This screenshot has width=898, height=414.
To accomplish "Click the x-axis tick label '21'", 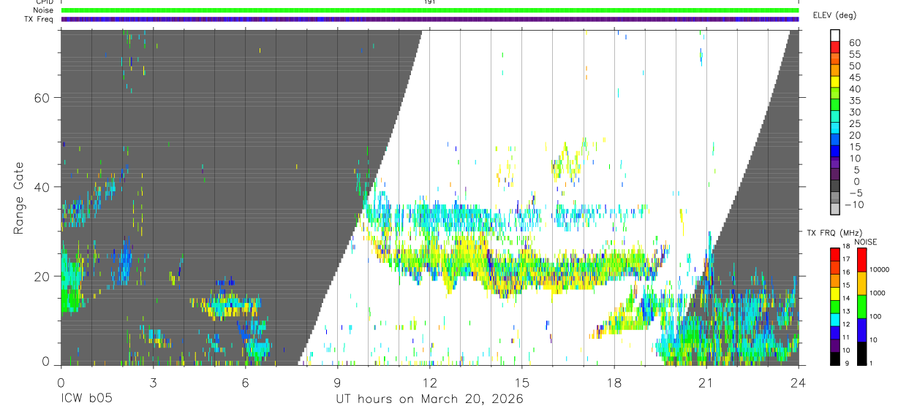I will coord(706,382).
